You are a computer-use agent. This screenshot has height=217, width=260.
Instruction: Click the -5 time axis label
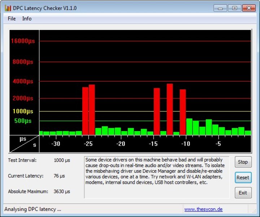(x=218, y=144)
